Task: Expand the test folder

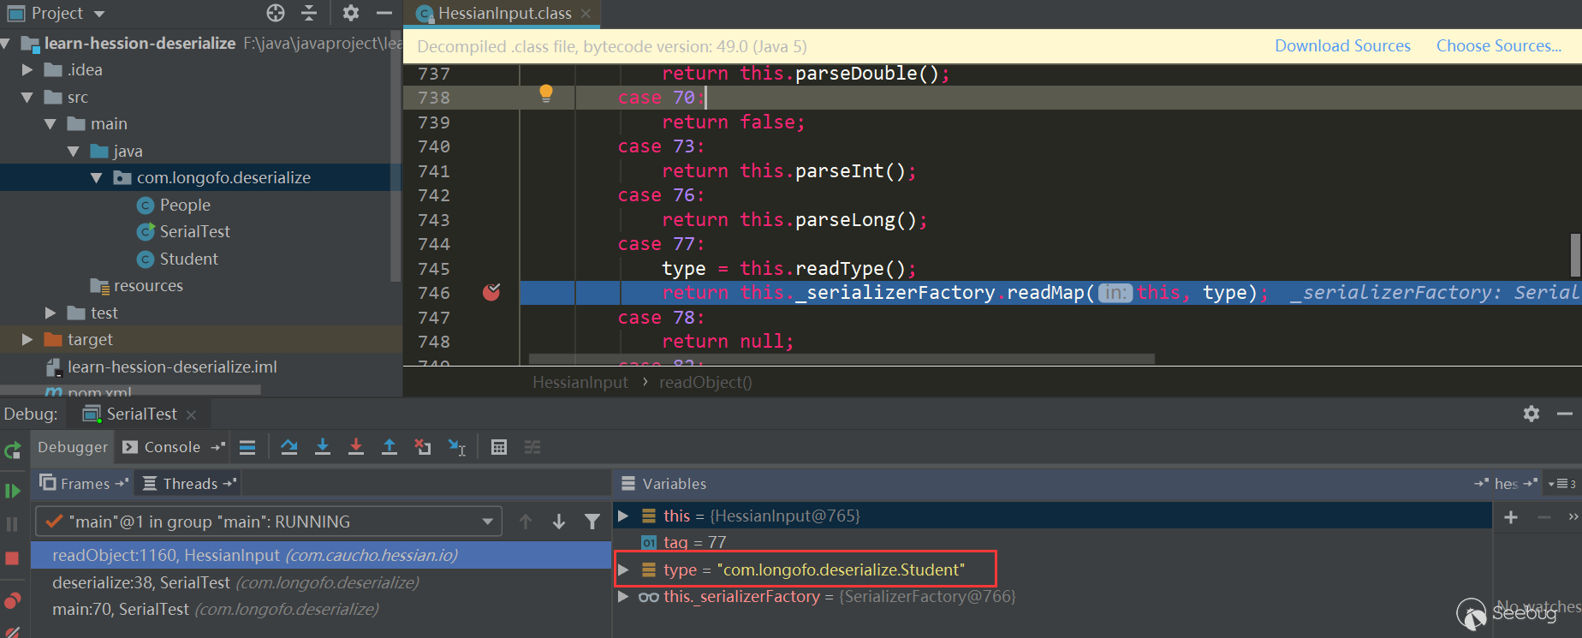Action: [x=51, y=313]
